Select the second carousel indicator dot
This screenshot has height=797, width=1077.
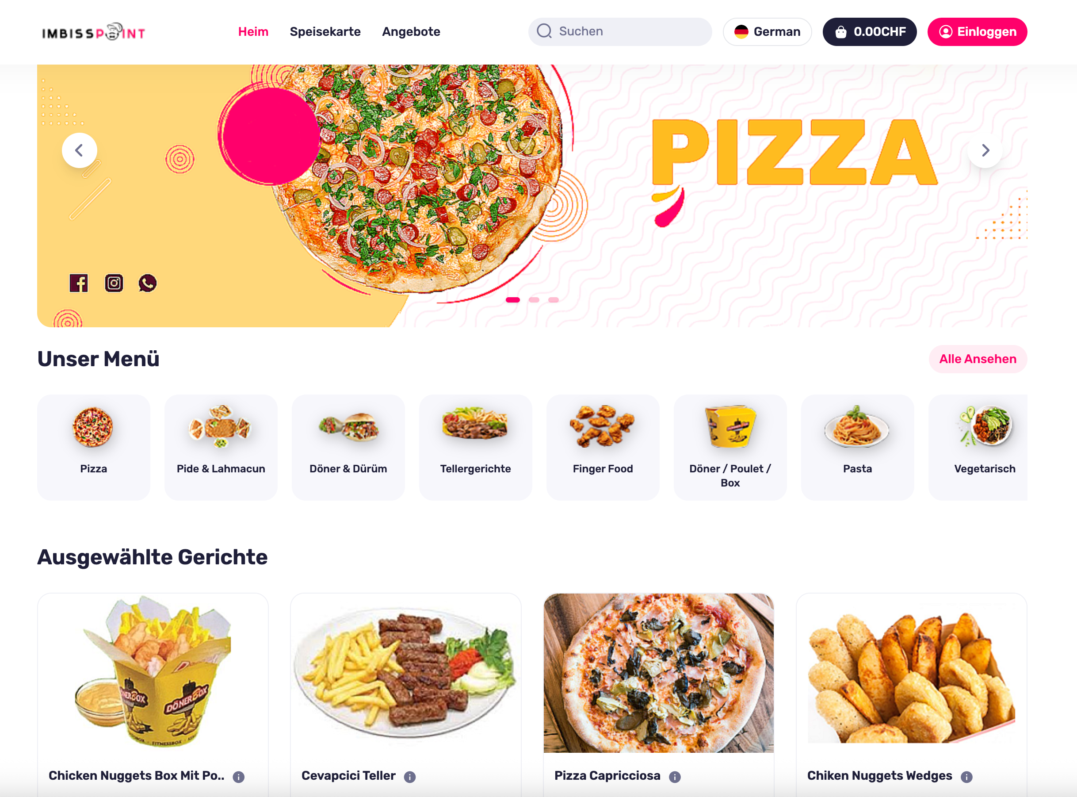click(x=534, y=300)
